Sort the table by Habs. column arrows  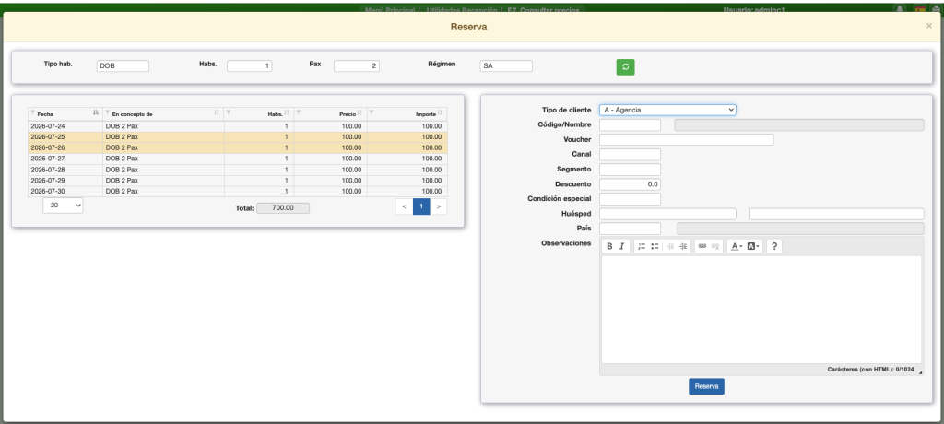tap(288, 112)
